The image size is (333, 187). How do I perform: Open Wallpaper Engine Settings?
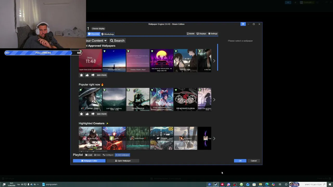(213, 34)
